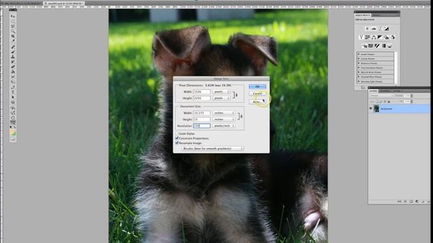This screenshot has width=433, height=243.
Task: Click the Resolution input field
Action: [x=202, y=126]
